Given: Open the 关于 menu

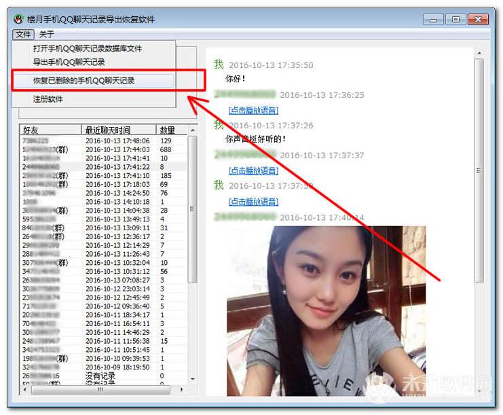Looking at the screenshot, I should 47,34.
